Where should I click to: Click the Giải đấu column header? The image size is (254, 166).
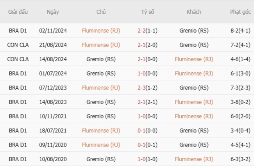point(18,12)
